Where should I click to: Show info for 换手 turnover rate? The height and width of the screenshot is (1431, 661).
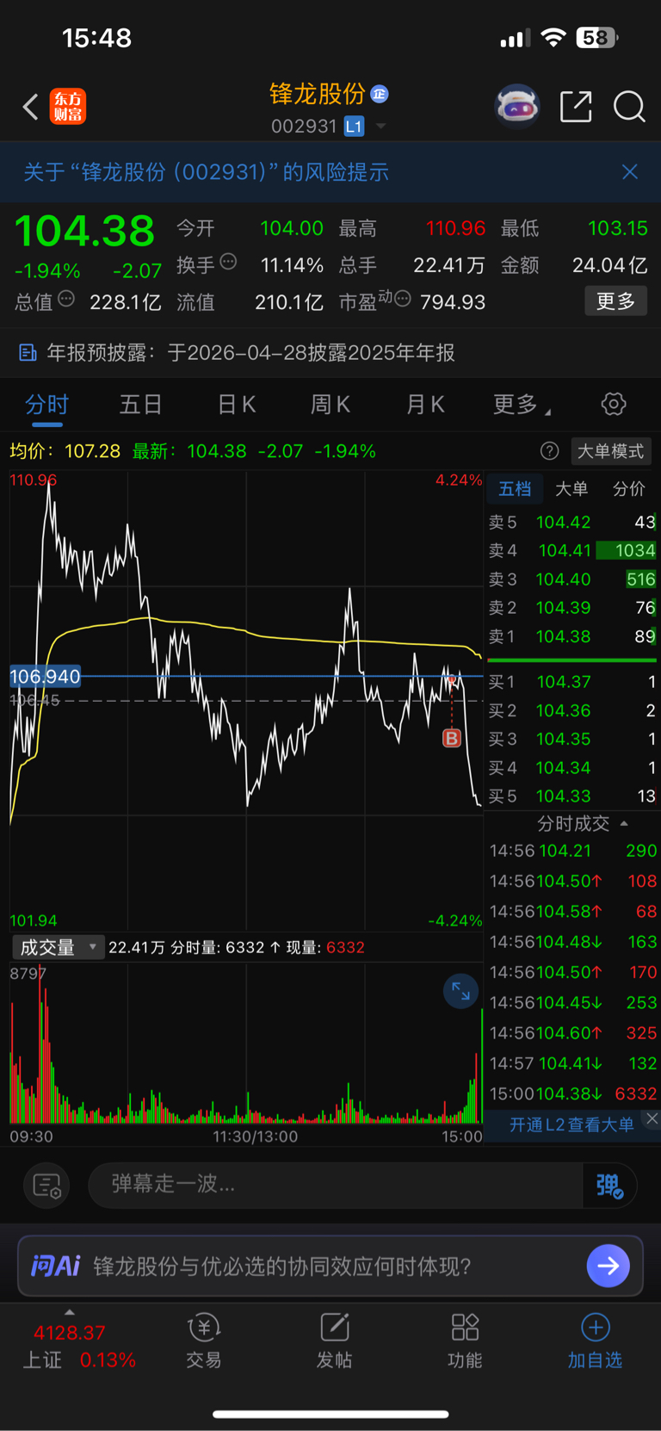pyautogui.click(x=228, y=262)
